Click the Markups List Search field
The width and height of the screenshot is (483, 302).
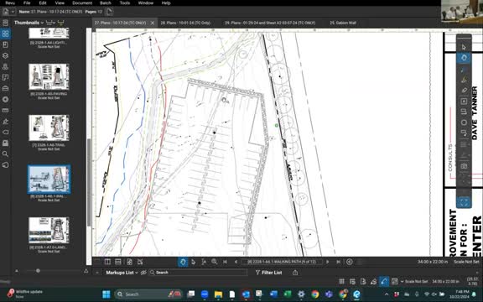point(199,273)
